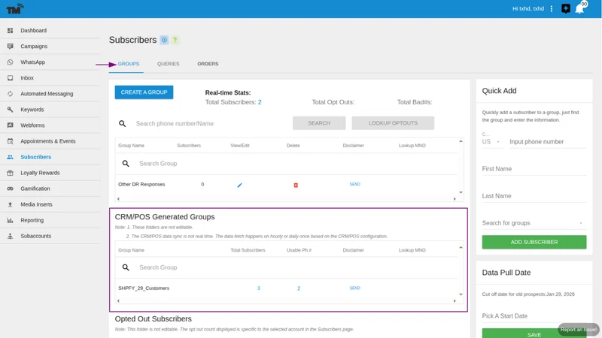
Task: Click the TM logo in header
Action: (x=15, y=9)
